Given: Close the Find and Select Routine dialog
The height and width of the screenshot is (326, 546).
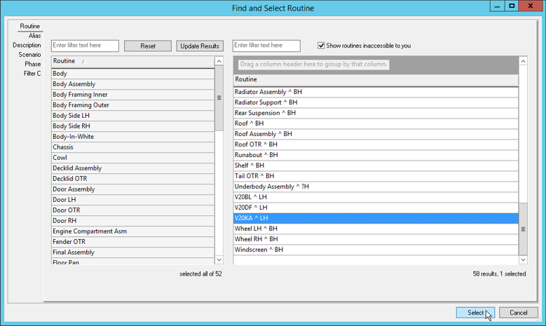Looking at the screenshot, I should click(529, 6).
